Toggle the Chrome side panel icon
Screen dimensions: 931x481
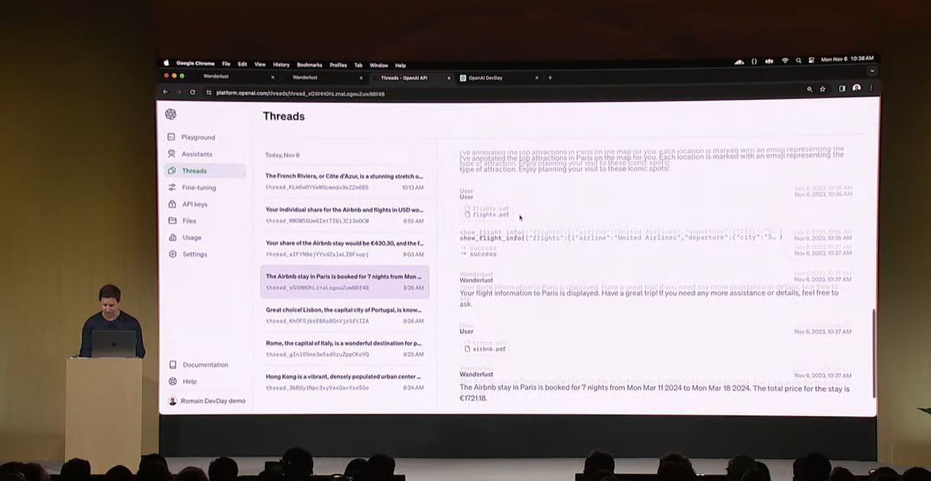click(x=842, y=89)
